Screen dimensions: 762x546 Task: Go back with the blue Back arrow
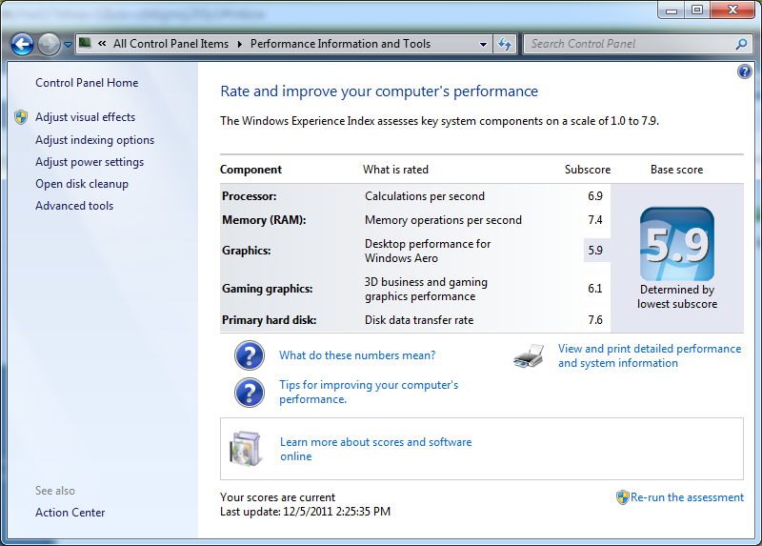pos(22,44)
